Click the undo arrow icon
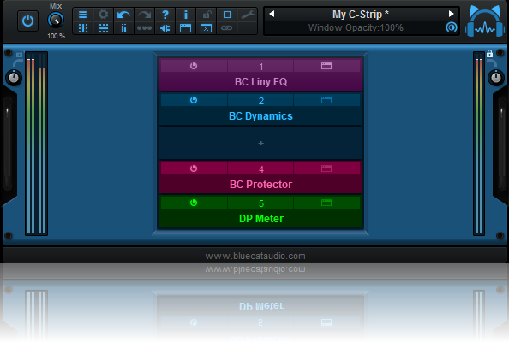Image resolution: width=509 pixels, height=342 pixels. 123,15
